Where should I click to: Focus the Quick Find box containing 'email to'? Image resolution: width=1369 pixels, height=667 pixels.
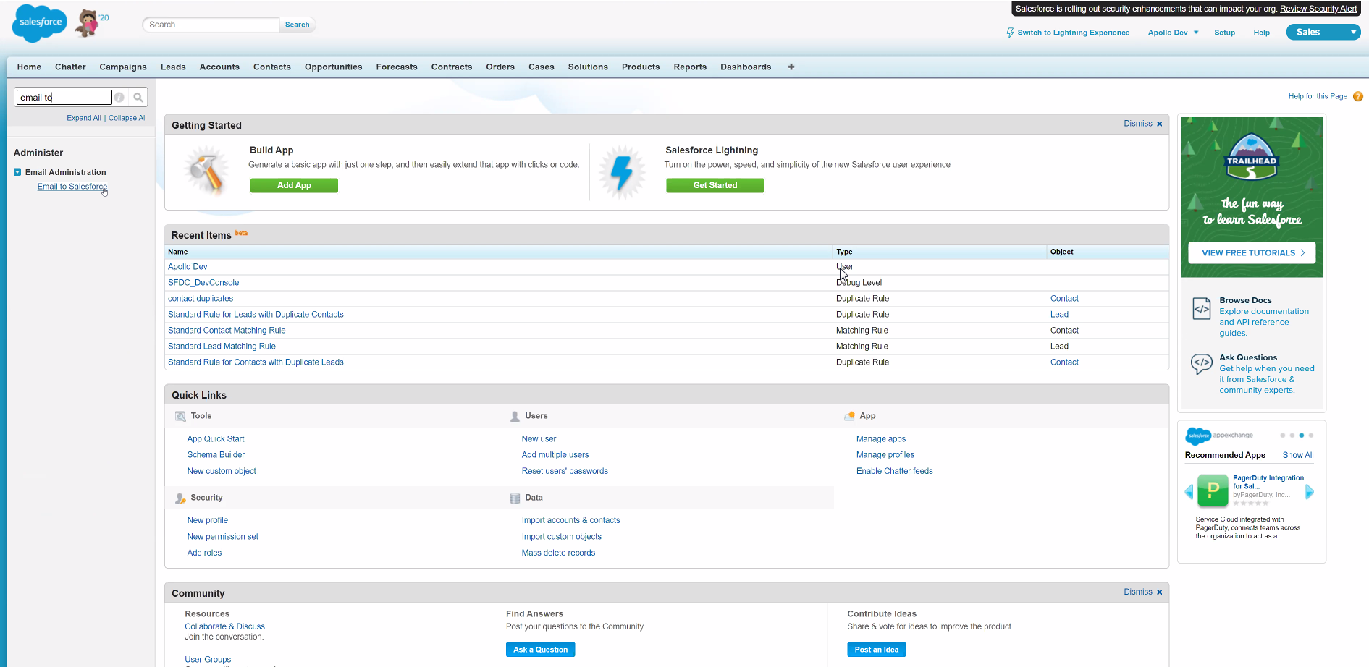pos(64,97)
